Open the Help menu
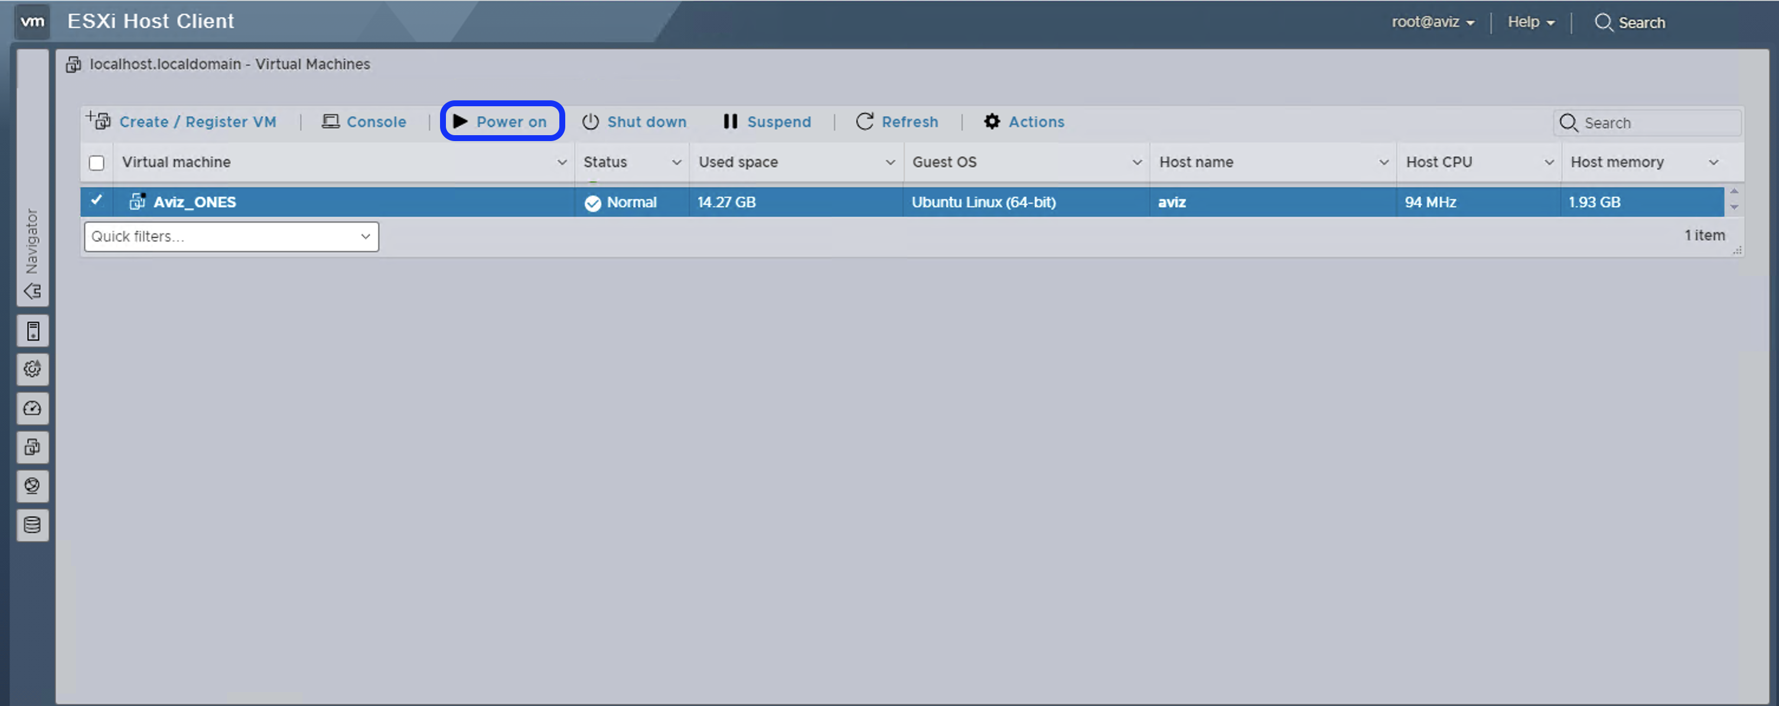This screenshot has width=1779, height=706. point(1530,22)
